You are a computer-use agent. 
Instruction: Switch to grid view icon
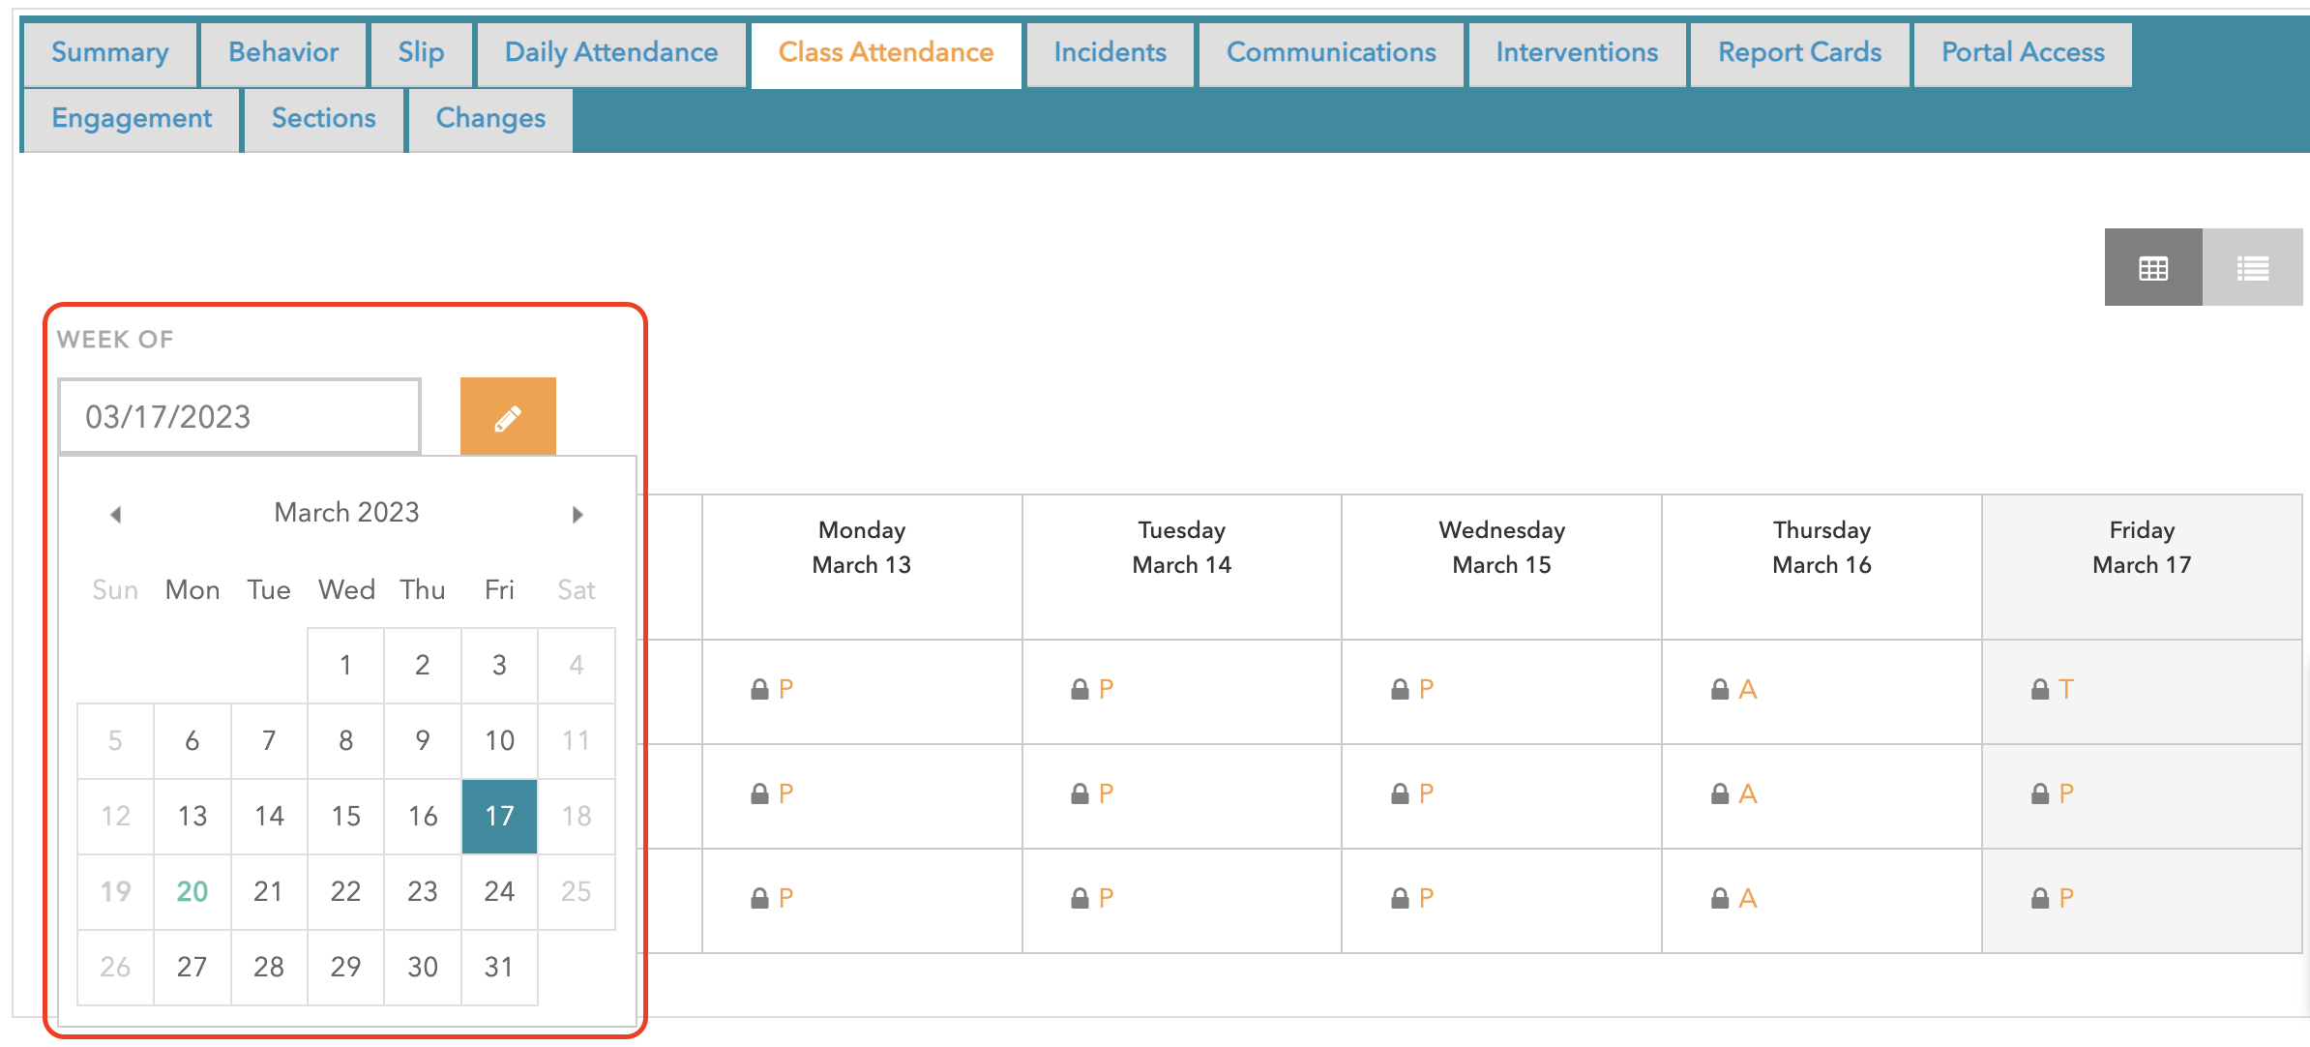coord(2152,268)
